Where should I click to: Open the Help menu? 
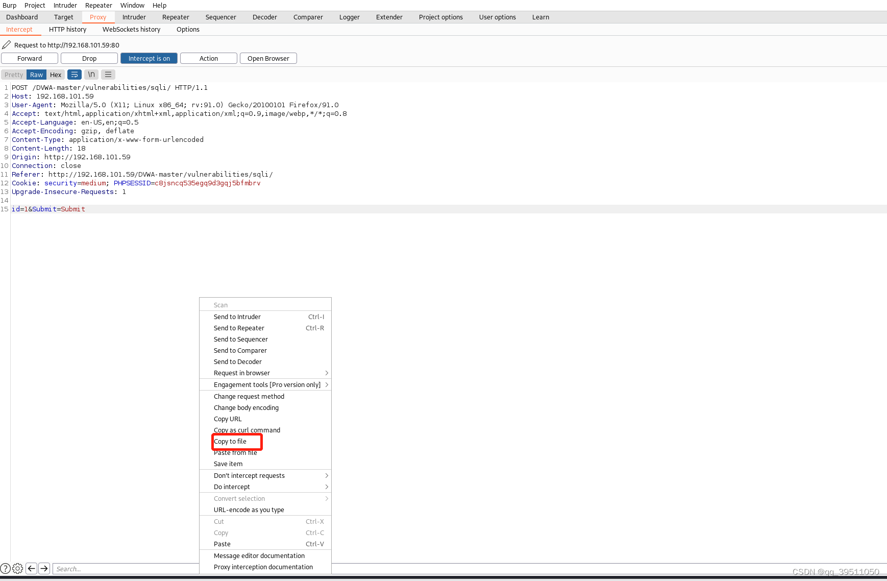click(159, 5)
